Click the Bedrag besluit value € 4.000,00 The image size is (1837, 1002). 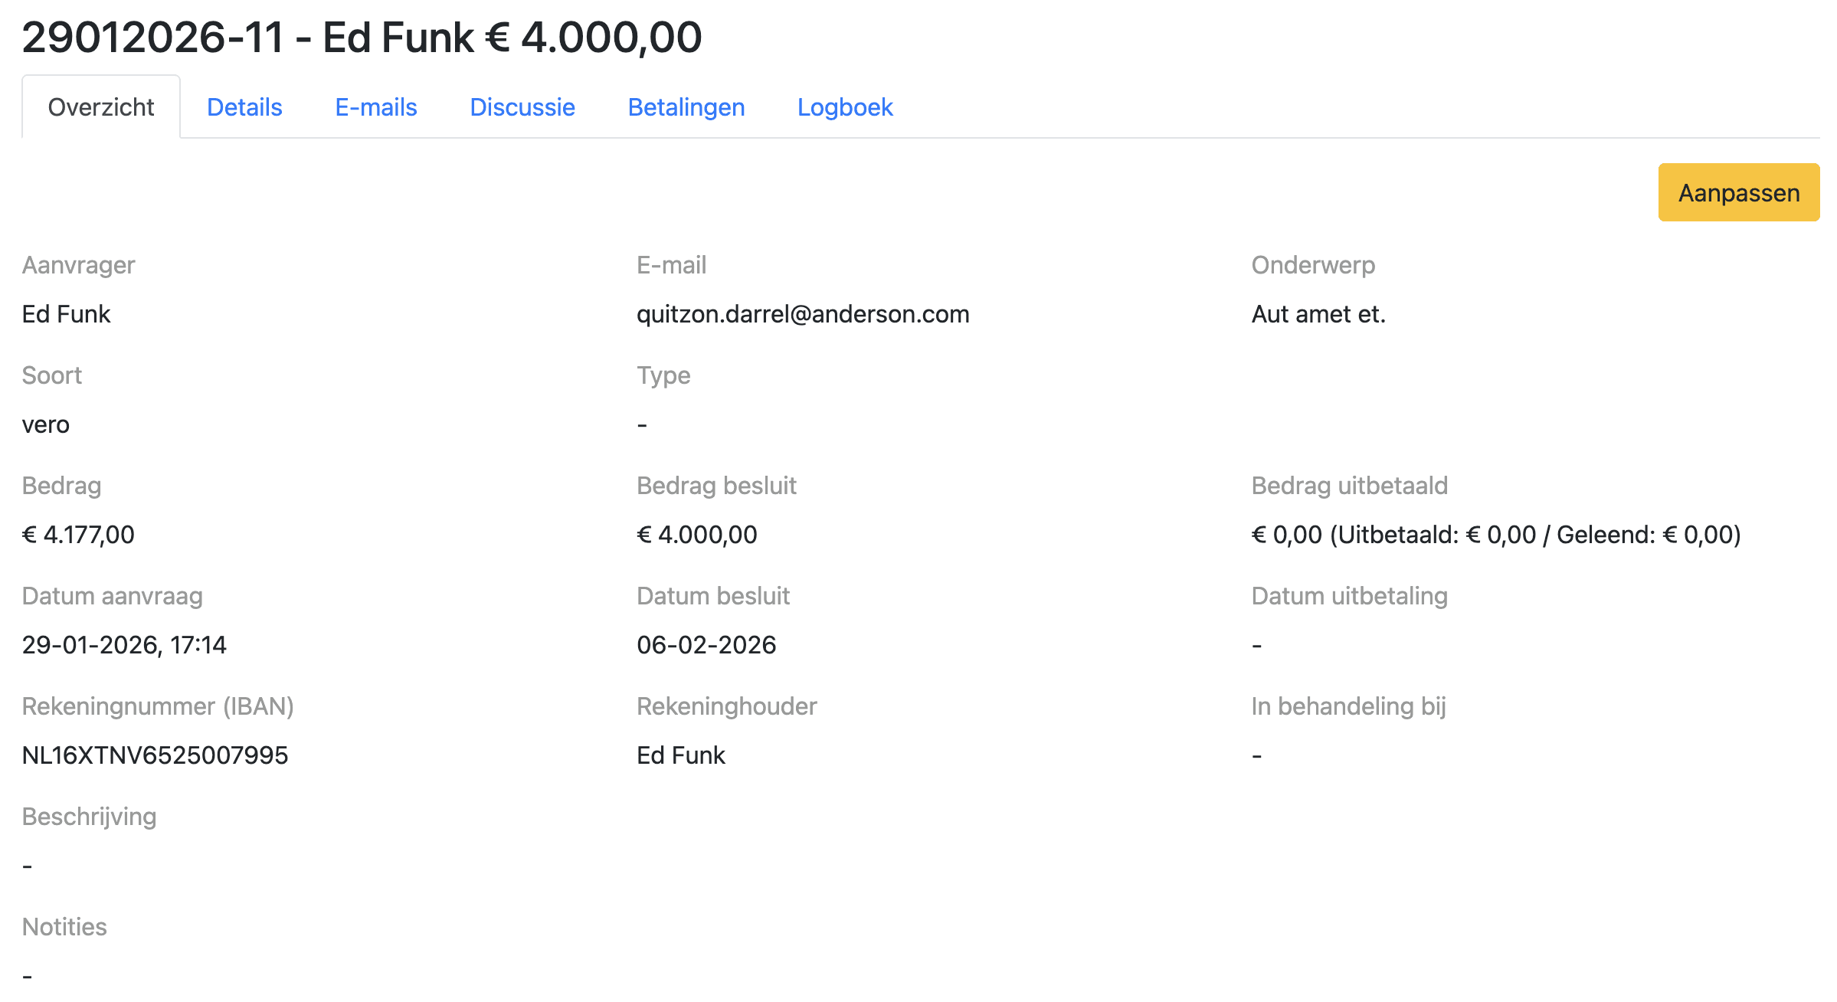point(697,535)
